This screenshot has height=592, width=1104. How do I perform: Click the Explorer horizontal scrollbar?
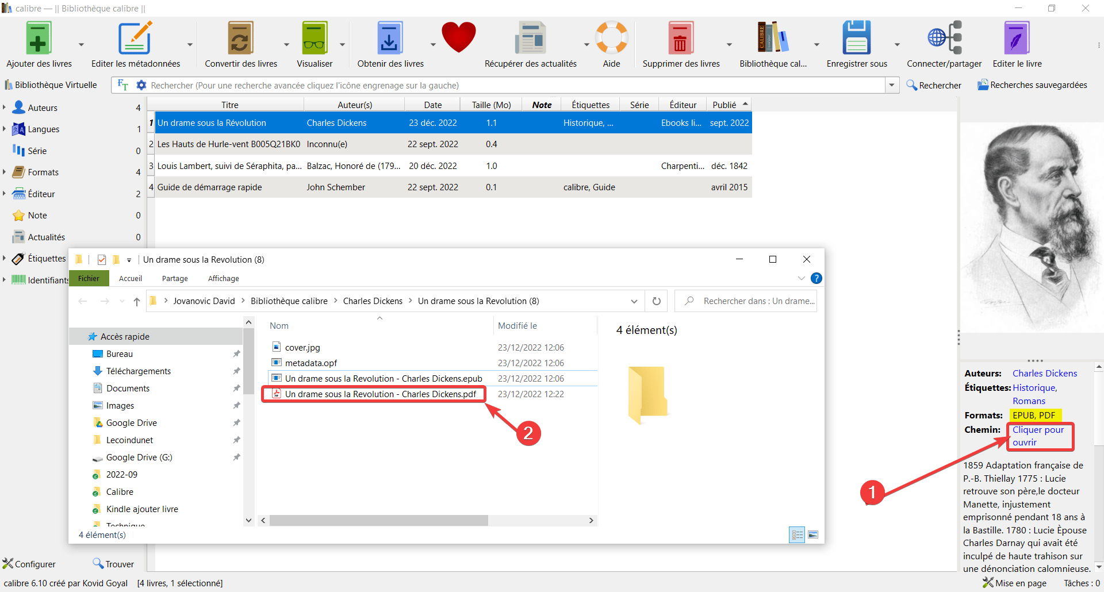[378, 520]
